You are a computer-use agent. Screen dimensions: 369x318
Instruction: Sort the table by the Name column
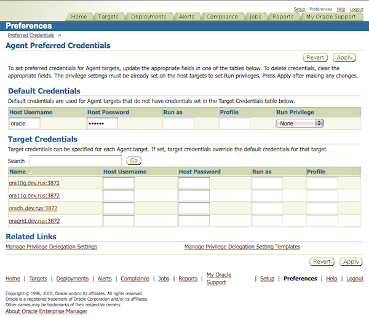(x=18, y=172)
